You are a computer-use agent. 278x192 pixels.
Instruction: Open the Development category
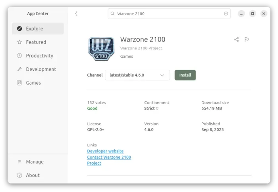point(38,69)
